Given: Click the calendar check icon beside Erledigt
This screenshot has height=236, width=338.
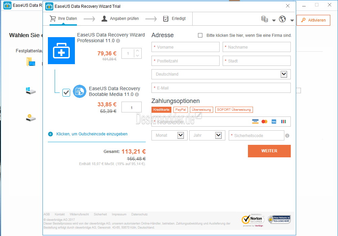Looking at the screenshot, I should [166, 19].
